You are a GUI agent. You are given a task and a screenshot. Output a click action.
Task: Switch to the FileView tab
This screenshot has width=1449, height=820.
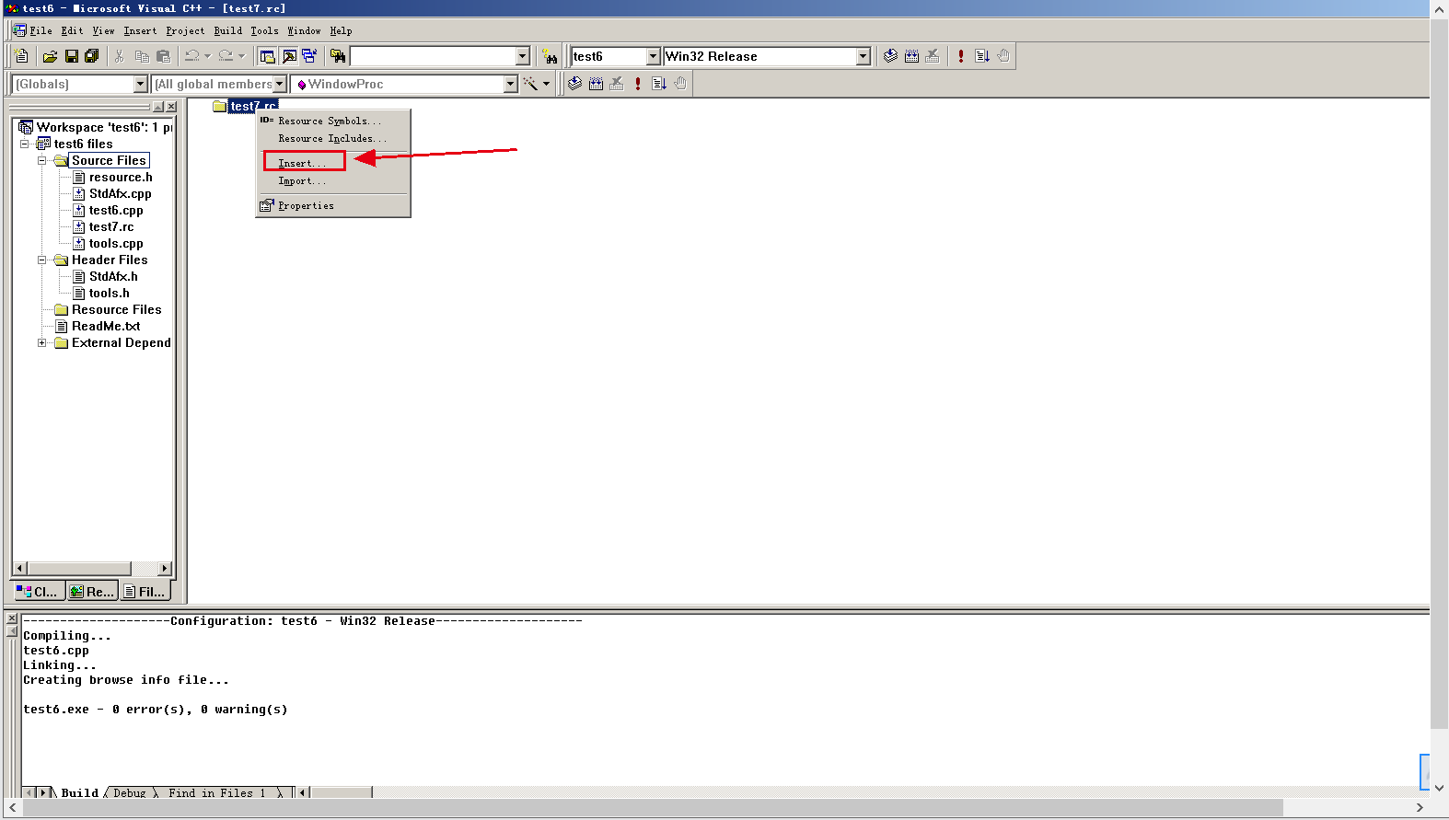145,592
